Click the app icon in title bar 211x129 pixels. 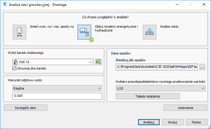pos(4,5)
